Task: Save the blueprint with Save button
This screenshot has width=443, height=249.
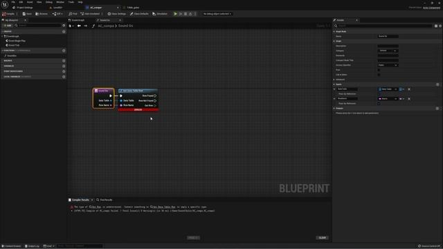Action: (27, 14)
